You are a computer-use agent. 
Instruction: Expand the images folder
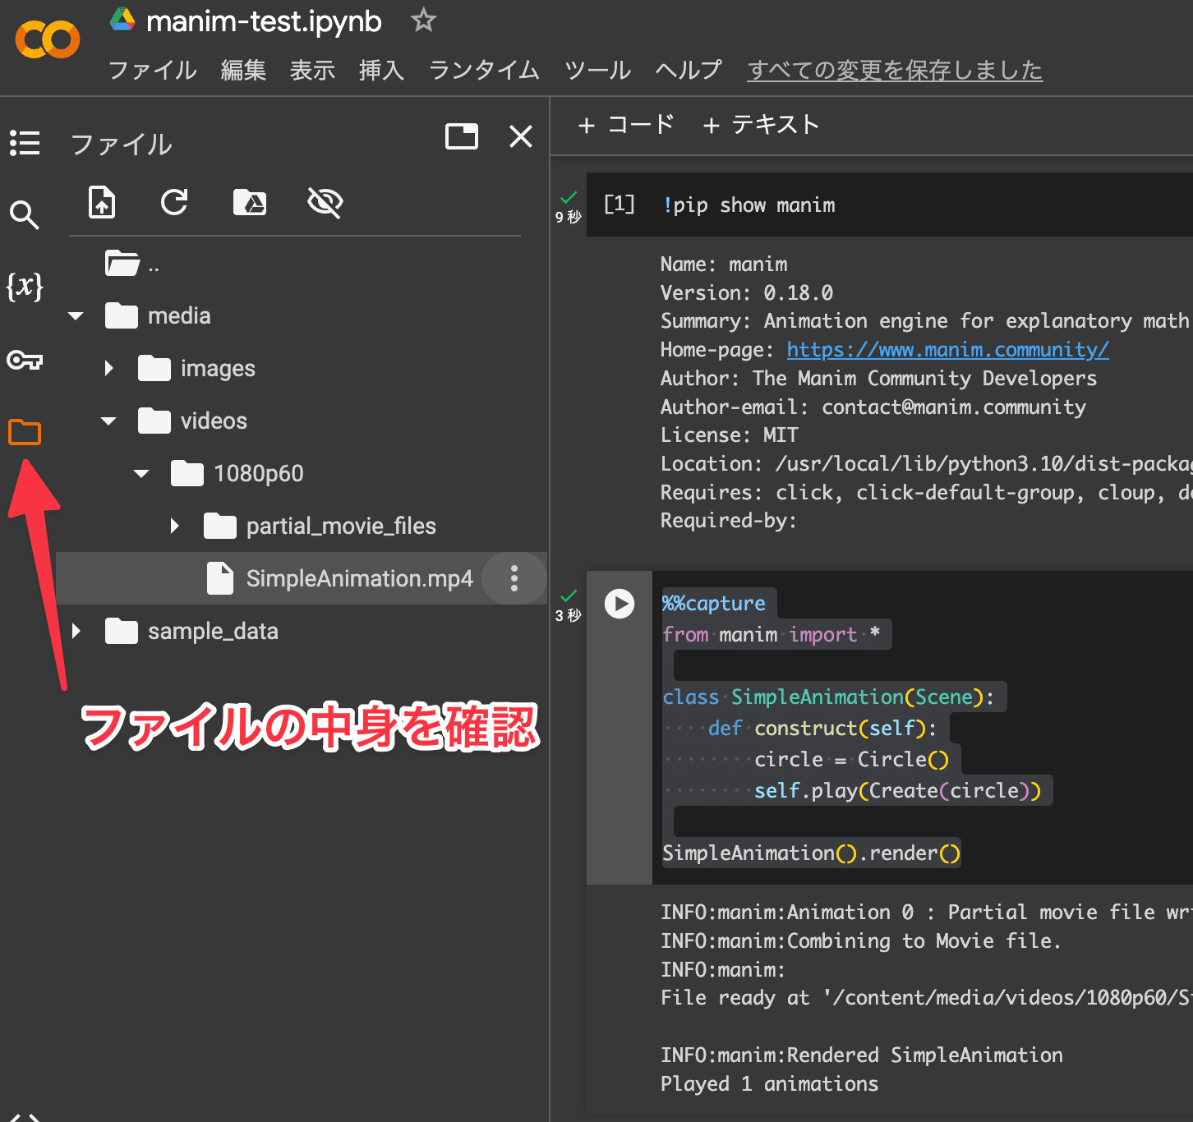109,369
